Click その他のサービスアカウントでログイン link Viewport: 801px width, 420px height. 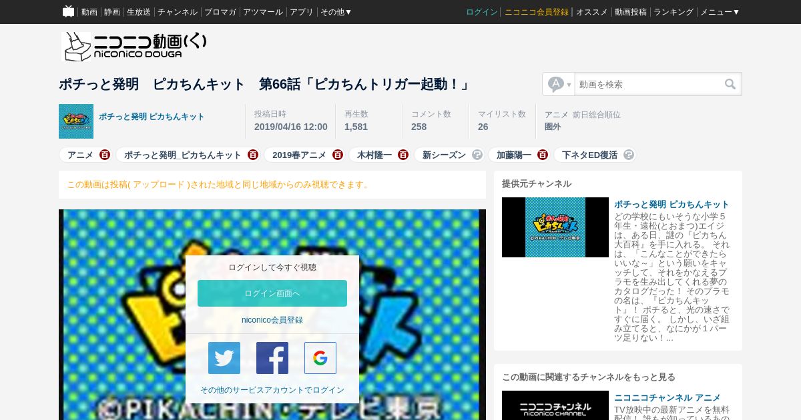point(272,390)
